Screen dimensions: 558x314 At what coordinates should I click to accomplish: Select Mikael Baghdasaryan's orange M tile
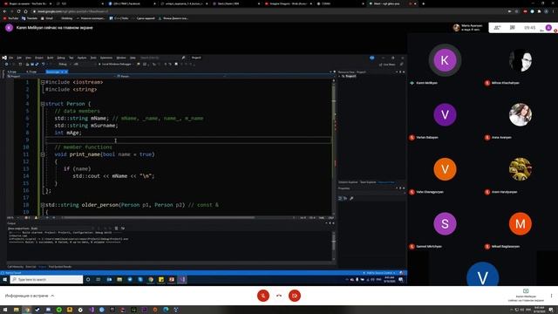521,224
